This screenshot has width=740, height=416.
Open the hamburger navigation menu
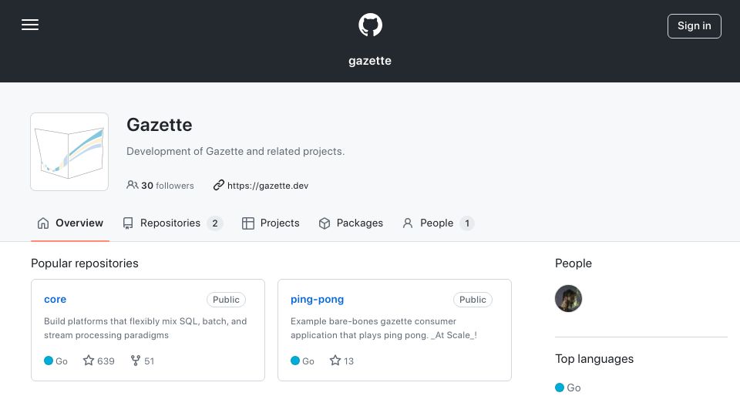coord(30,25)
